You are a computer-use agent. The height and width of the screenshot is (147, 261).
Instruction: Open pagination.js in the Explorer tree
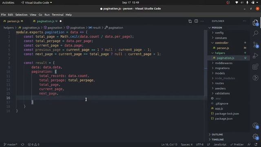[x=229, y=58]
